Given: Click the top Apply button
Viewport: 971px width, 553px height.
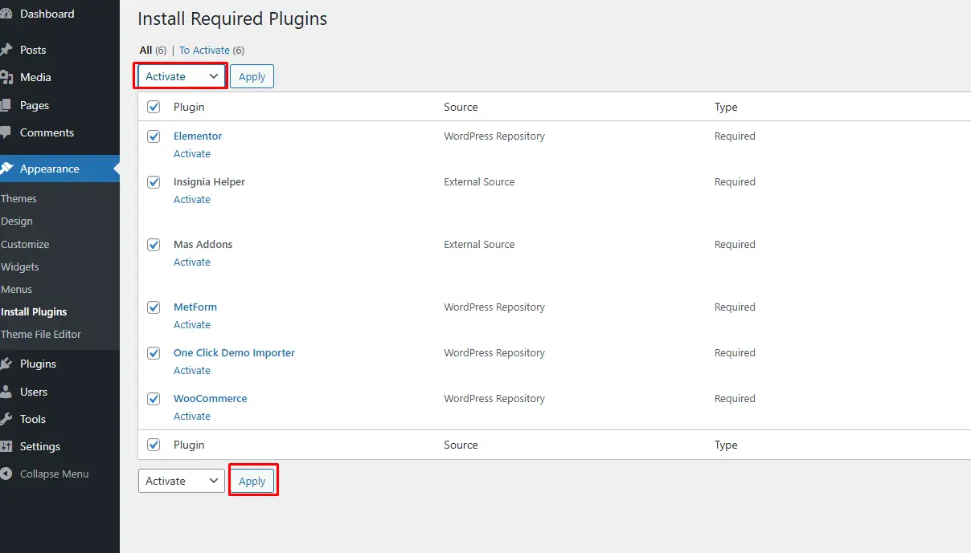Looking at the screenshot, I should (x=252, y=76).
